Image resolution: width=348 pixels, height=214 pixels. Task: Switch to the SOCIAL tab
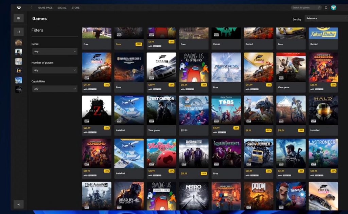point(62,8)
